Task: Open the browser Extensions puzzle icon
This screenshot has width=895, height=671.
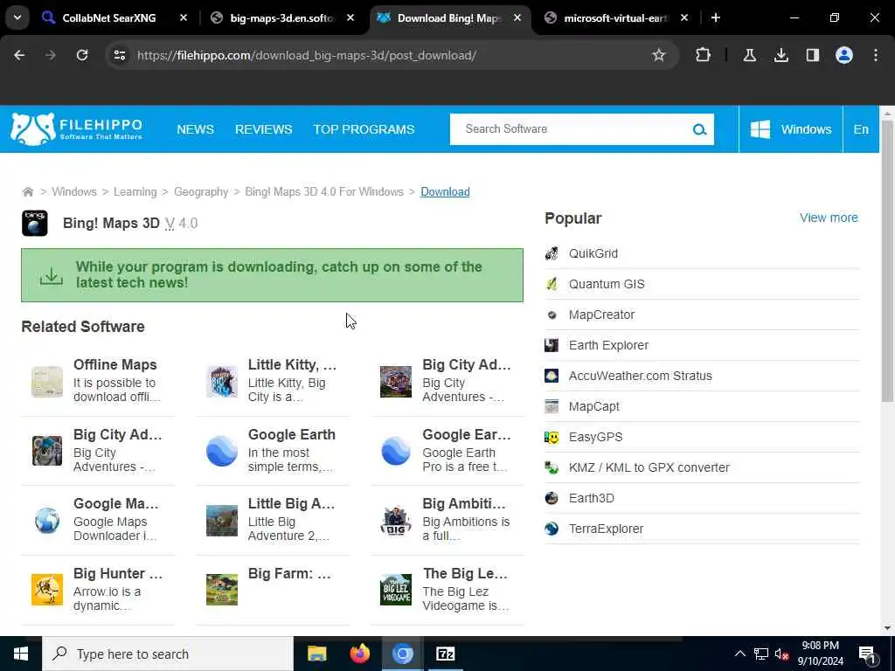Action: click(x=704, y=55)
